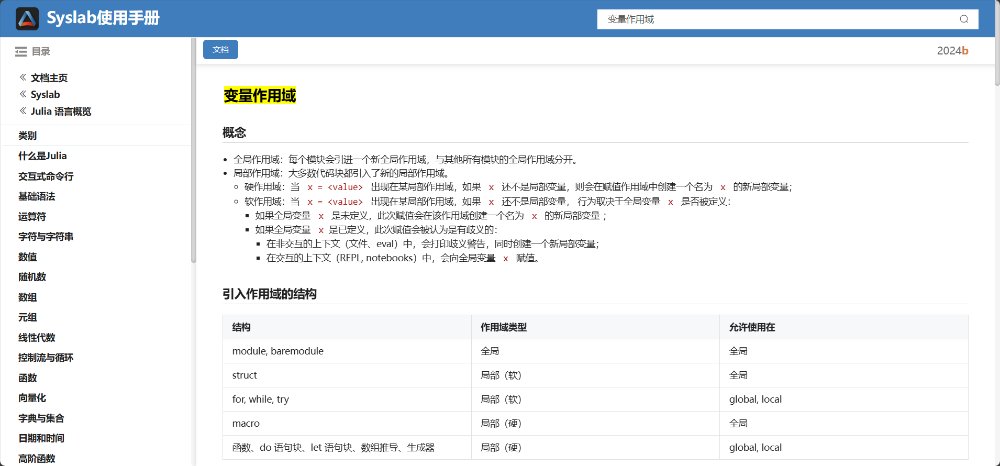Click the 类别 heading in sidebar
The height and width of the screenshot is (466, 1000).
click(28, 136)
